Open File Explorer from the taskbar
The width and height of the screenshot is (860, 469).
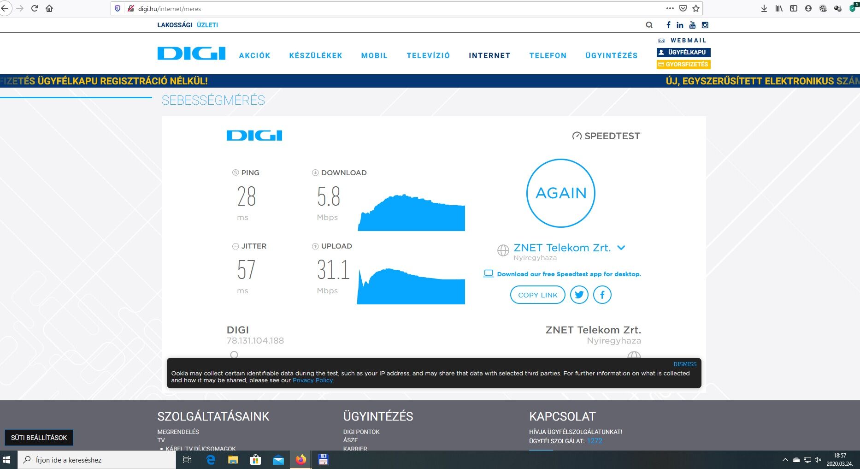[x=233, y=460]
